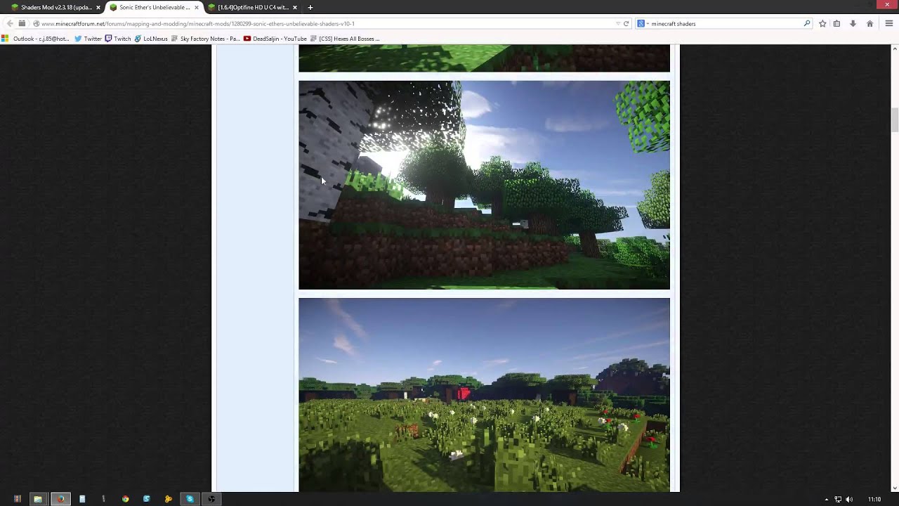
Task: Open the Firefox hamburger menu
Action: click(x=888, y=23)
